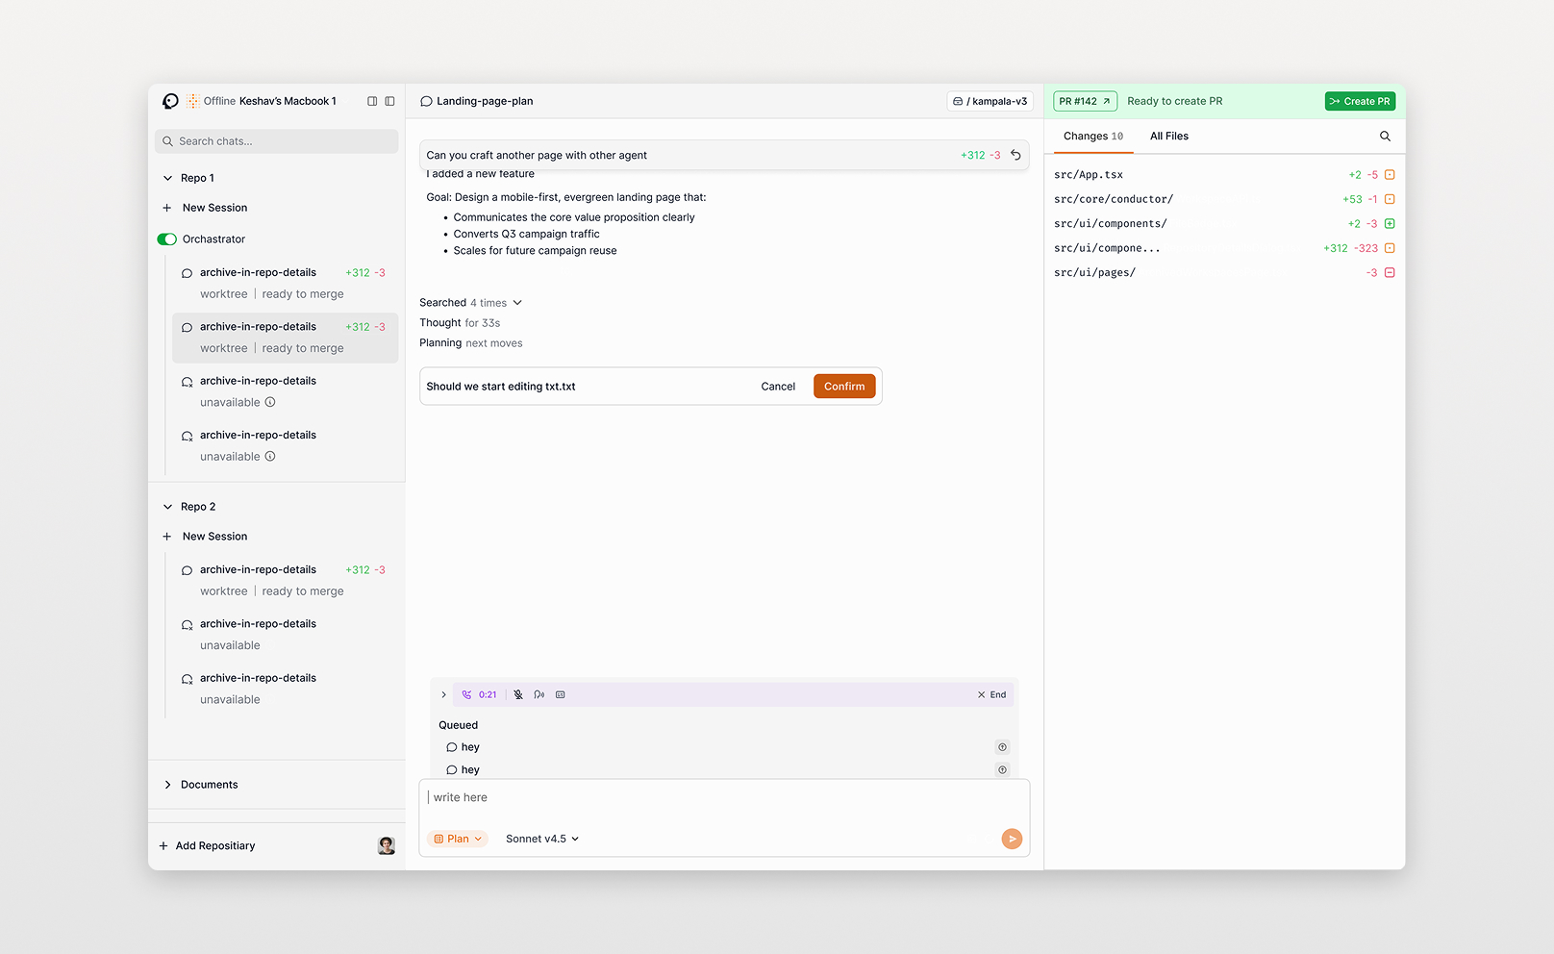Viewport: 1554px width, 954px height.
Task: Open the src/App.tsx file row
Action: coord(1224,175)
